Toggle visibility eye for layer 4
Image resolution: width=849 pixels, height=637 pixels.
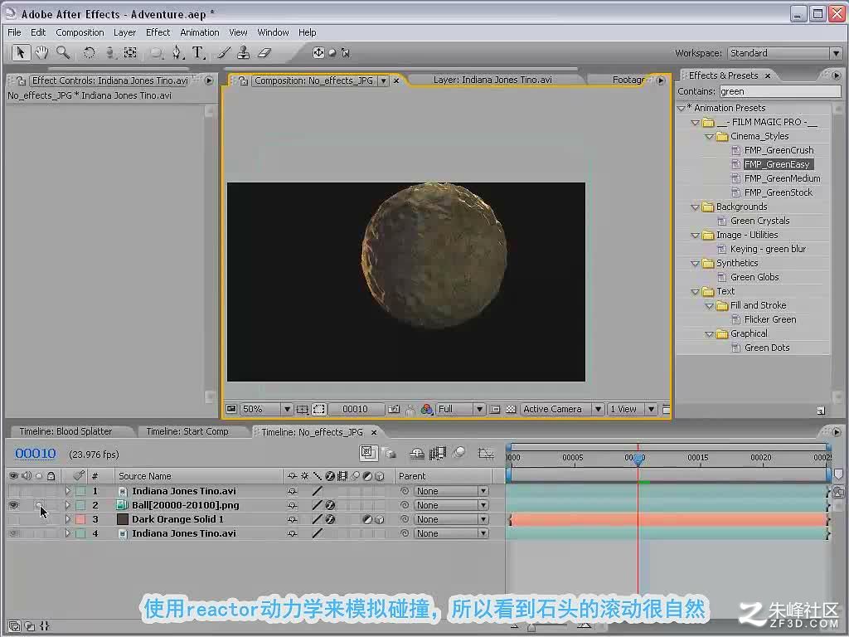coord(13,533)
